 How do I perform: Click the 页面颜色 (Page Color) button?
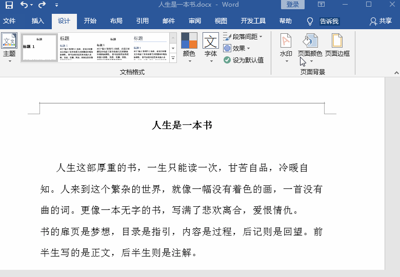[x=310, y=48]
